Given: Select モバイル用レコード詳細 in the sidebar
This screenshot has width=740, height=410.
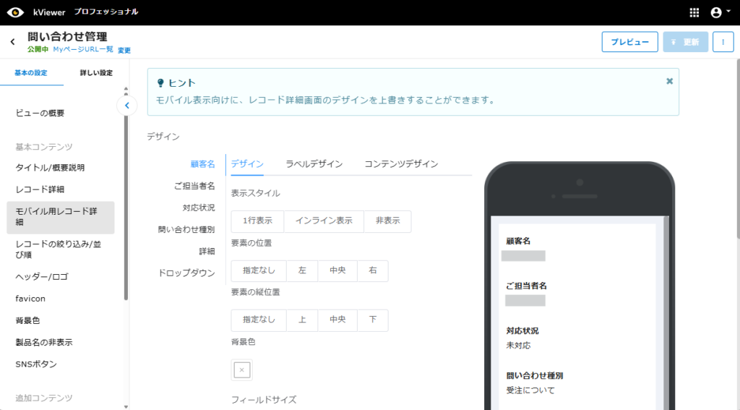Looking at the screenshot, I should (61, 218).
